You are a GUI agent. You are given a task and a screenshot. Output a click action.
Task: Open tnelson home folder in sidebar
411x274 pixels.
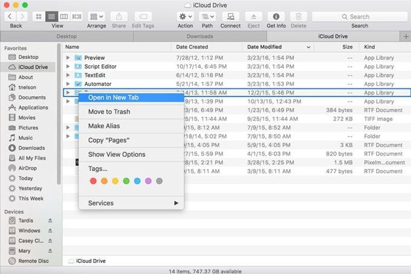click(28, 87)
